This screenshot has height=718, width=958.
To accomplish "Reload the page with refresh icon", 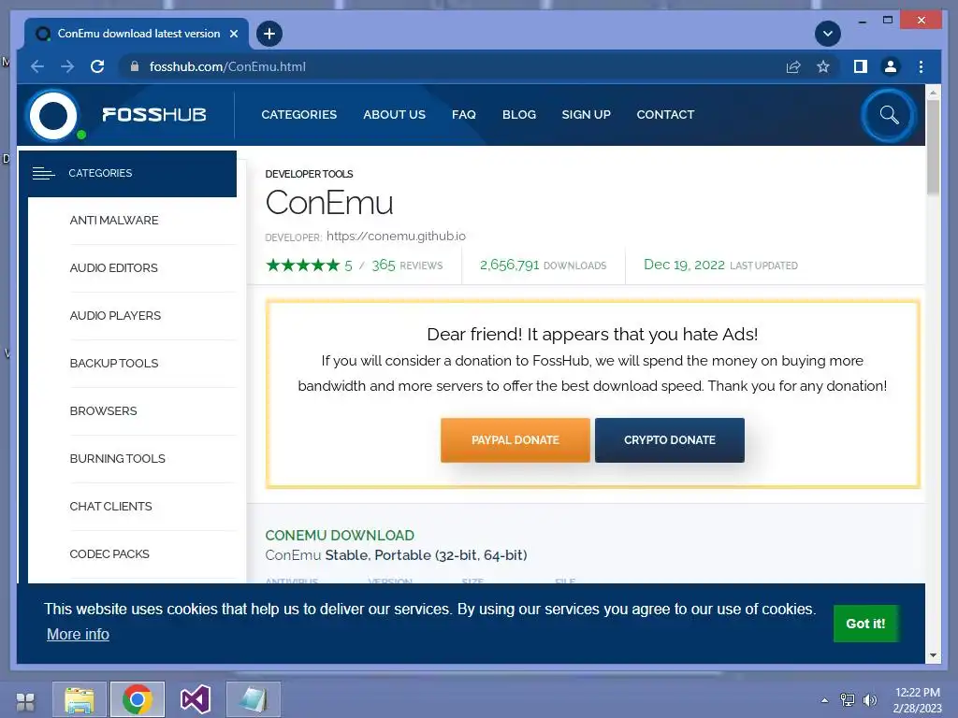I will (97, 66).
